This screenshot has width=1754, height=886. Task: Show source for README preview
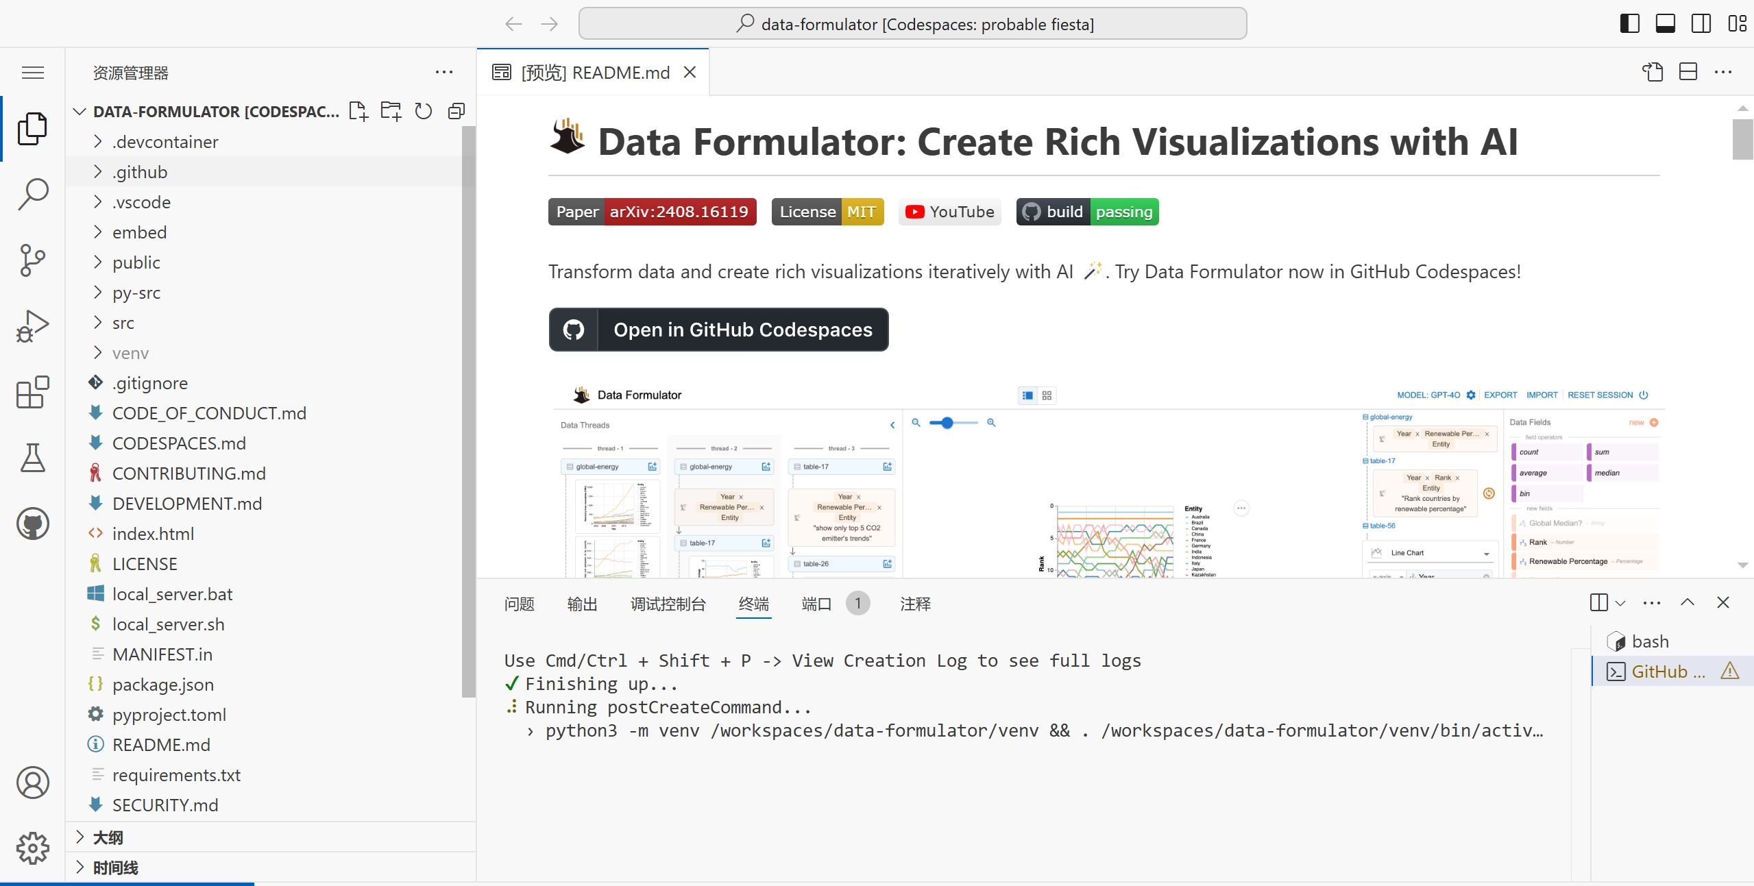pyautogui.click(x=1653, y=72)
